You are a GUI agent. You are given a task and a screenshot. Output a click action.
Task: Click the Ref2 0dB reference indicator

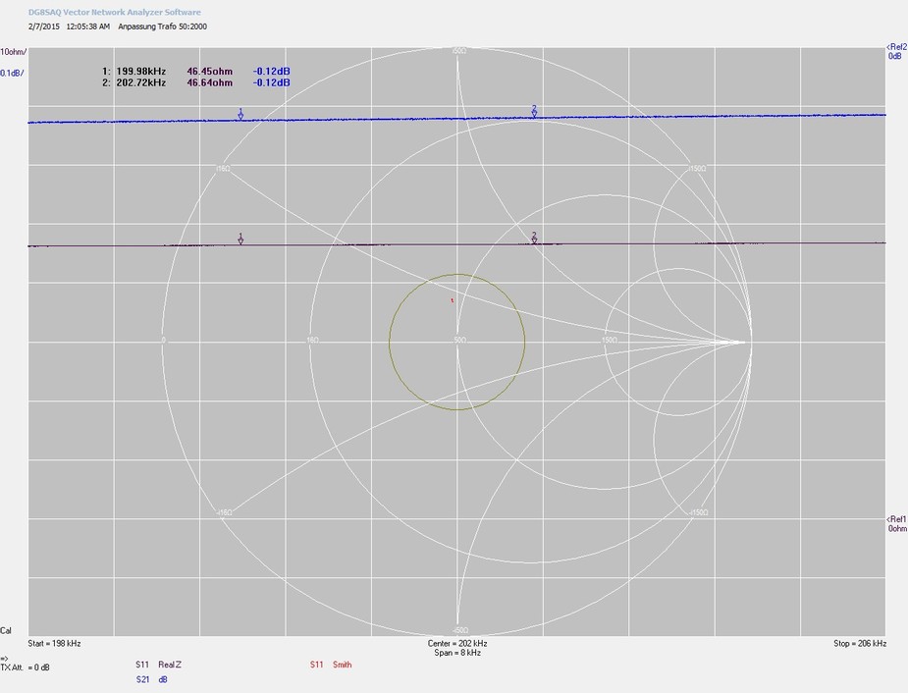pos(894,51)
